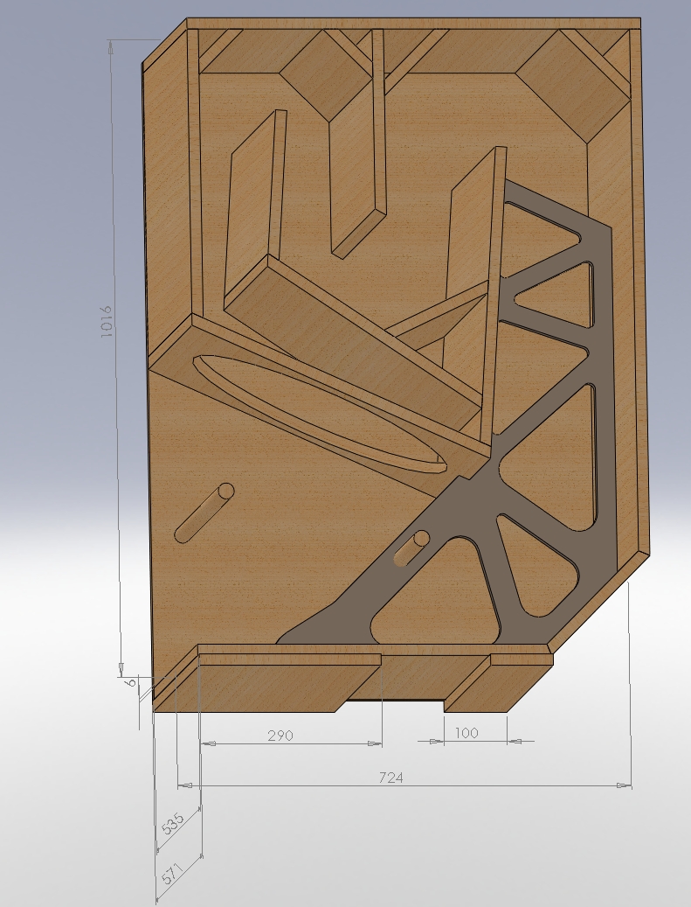Select the elliptical cutout in the angled board

320,415
